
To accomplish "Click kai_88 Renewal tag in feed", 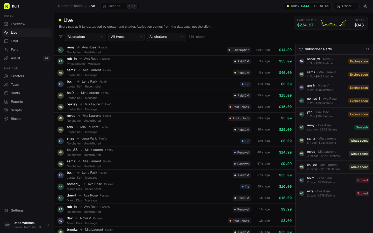I will tap(241, 152).
